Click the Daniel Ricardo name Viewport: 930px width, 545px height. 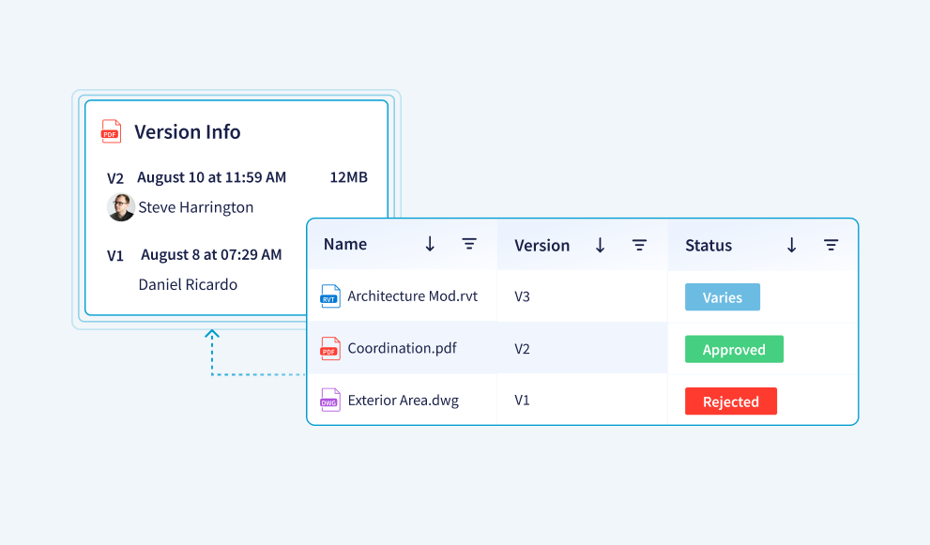(x=188, y=284)
